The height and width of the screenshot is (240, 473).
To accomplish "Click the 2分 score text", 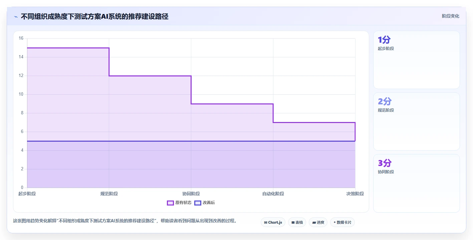I will [x=385, y=102].
